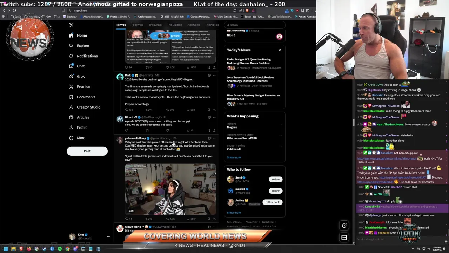Open options dots for #UnHumanShorts2026 trend

(x=281, y=135)
